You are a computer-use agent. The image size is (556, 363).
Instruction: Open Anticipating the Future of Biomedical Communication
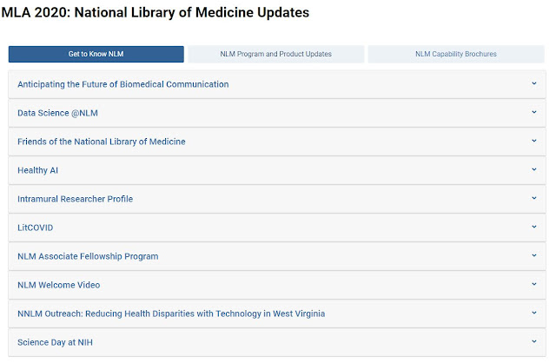(122, 84)
